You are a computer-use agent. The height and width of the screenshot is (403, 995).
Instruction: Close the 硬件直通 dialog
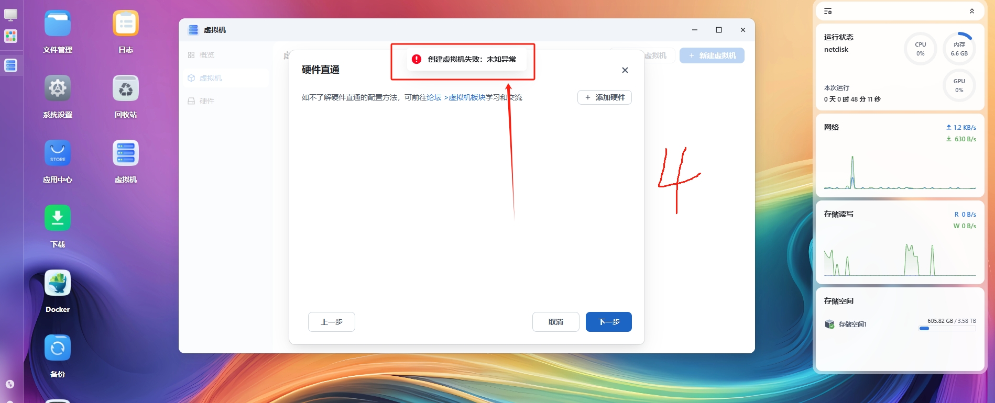pos(625,70)
